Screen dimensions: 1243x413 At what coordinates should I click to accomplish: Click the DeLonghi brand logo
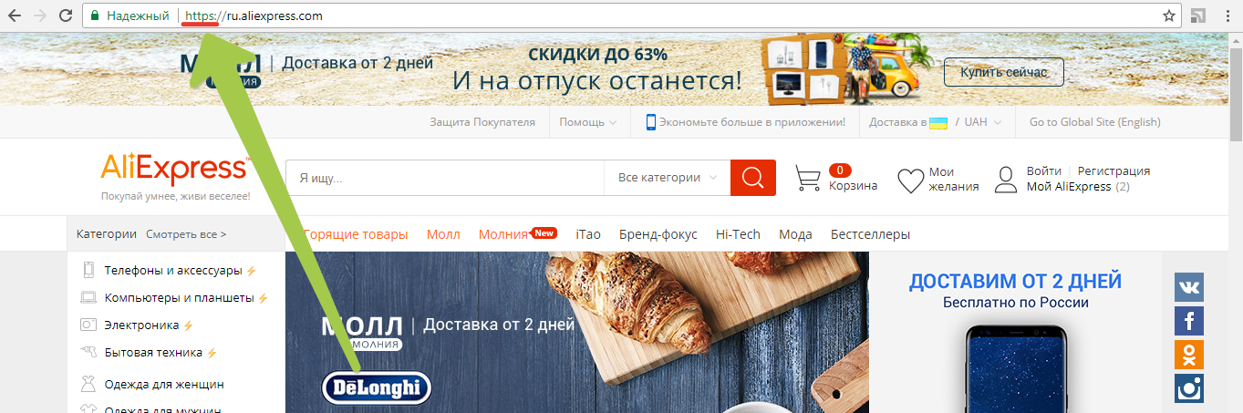pos(376,387)
